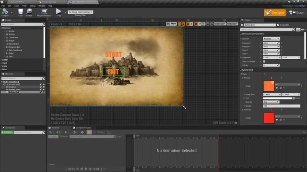
Task: Open the Edit menu
Action: pos(10,6)
